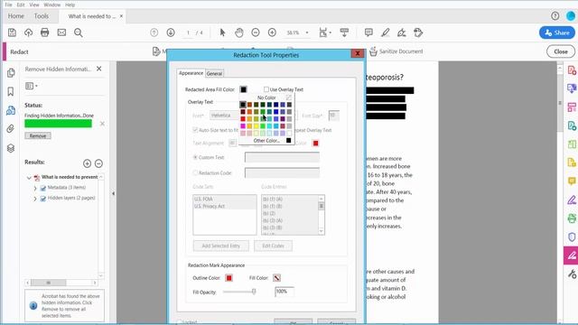This screenshot has height=325, width=578.
Task: Select the highlighter pen icon
Action: pyautogui.click(x=386, y=32)
